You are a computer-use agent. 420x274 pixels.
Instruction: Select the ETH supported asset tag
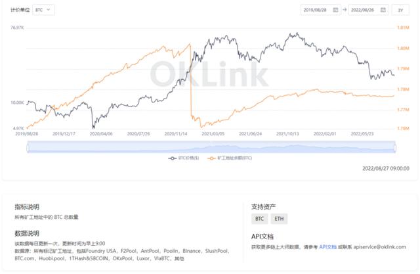[x=279, y=219]
